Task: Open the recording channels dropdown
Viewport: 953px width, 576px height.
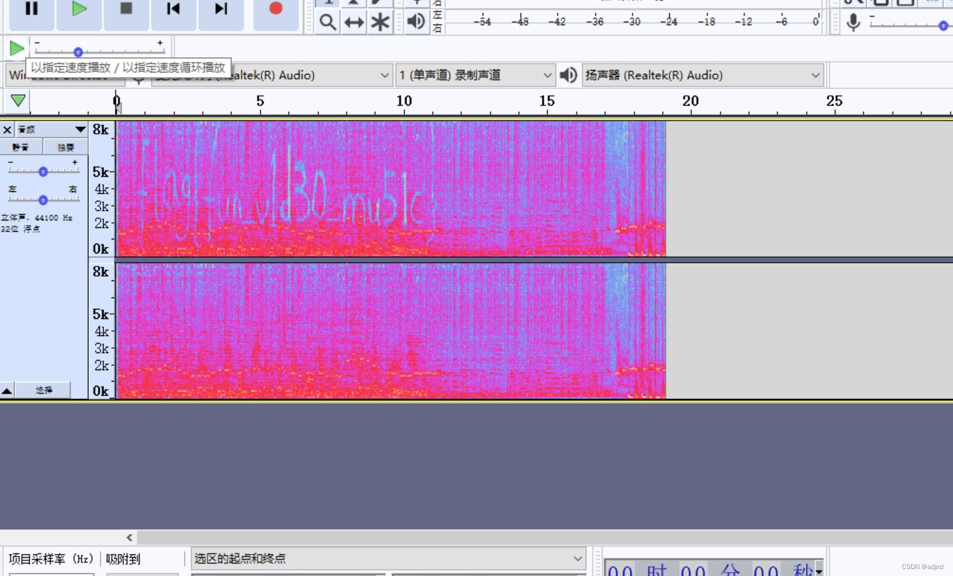Action: pyautogui.click(x=475, y=75)
